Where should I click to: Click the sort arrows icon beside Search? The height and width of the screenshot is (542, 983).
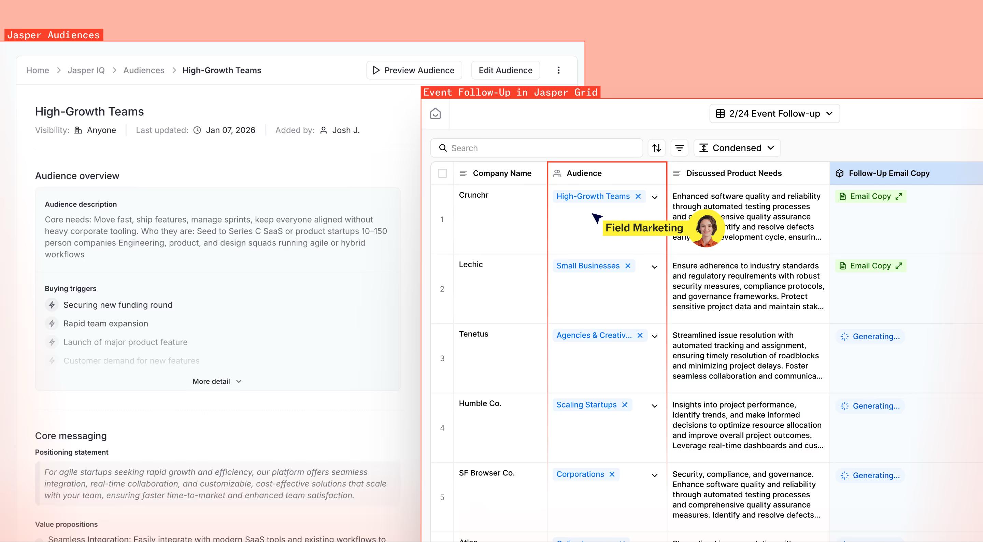click(656, 148)
